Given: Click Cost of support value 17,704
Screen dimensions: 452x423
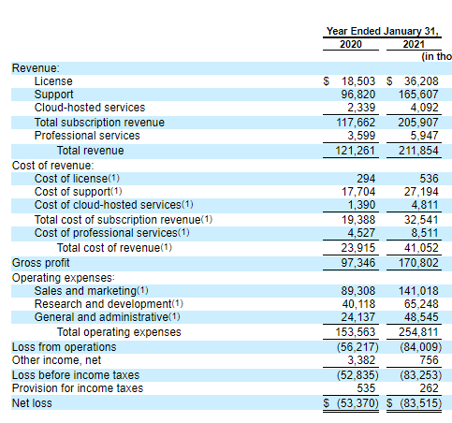Looking at the screenshot, I should coord(358,192).
